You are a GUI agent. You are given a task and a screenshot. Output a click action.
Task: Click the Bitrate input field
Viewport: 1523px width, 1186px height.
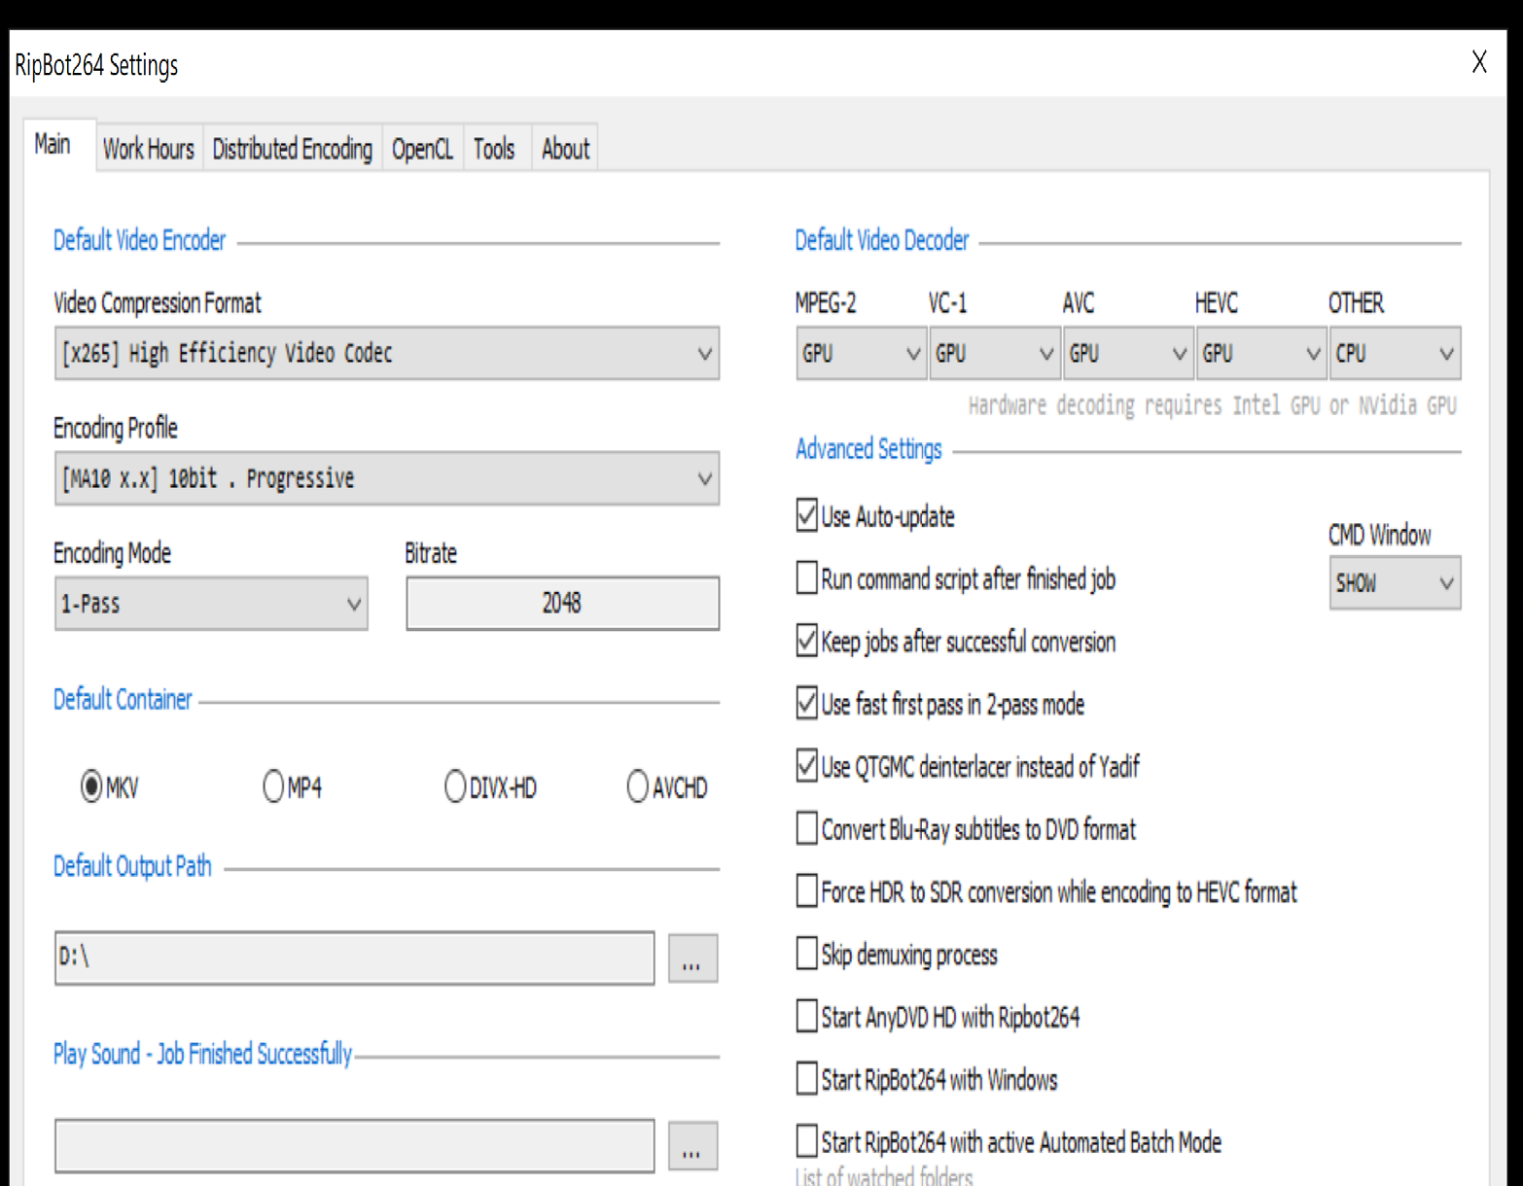[x=562, y=604]
